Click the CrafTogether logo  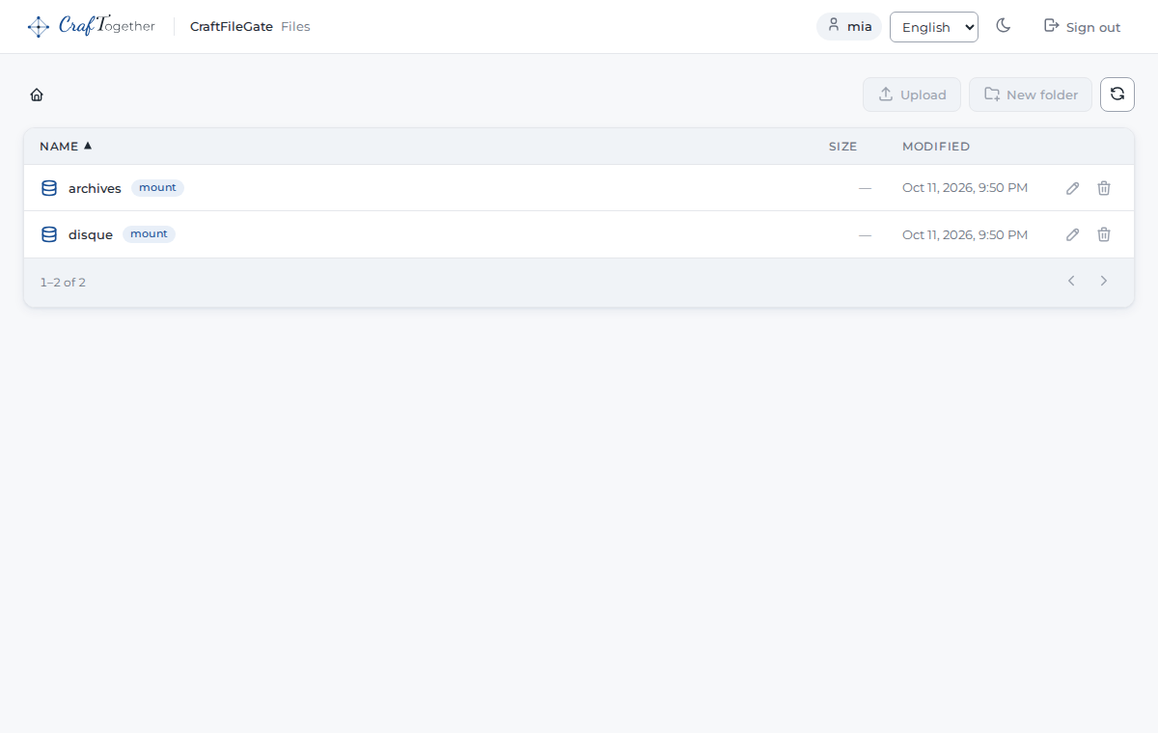[92, 27]
